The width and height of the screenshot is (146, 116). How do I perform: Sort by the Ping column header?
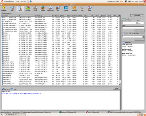(x=52, y=16)
